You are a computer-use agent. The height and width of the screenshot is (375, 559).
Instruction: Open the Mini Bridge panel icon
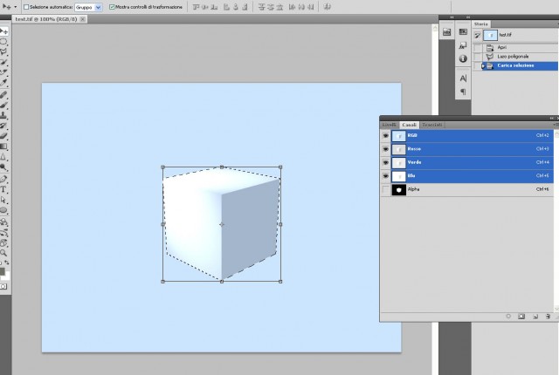click(x=446, y=32)
